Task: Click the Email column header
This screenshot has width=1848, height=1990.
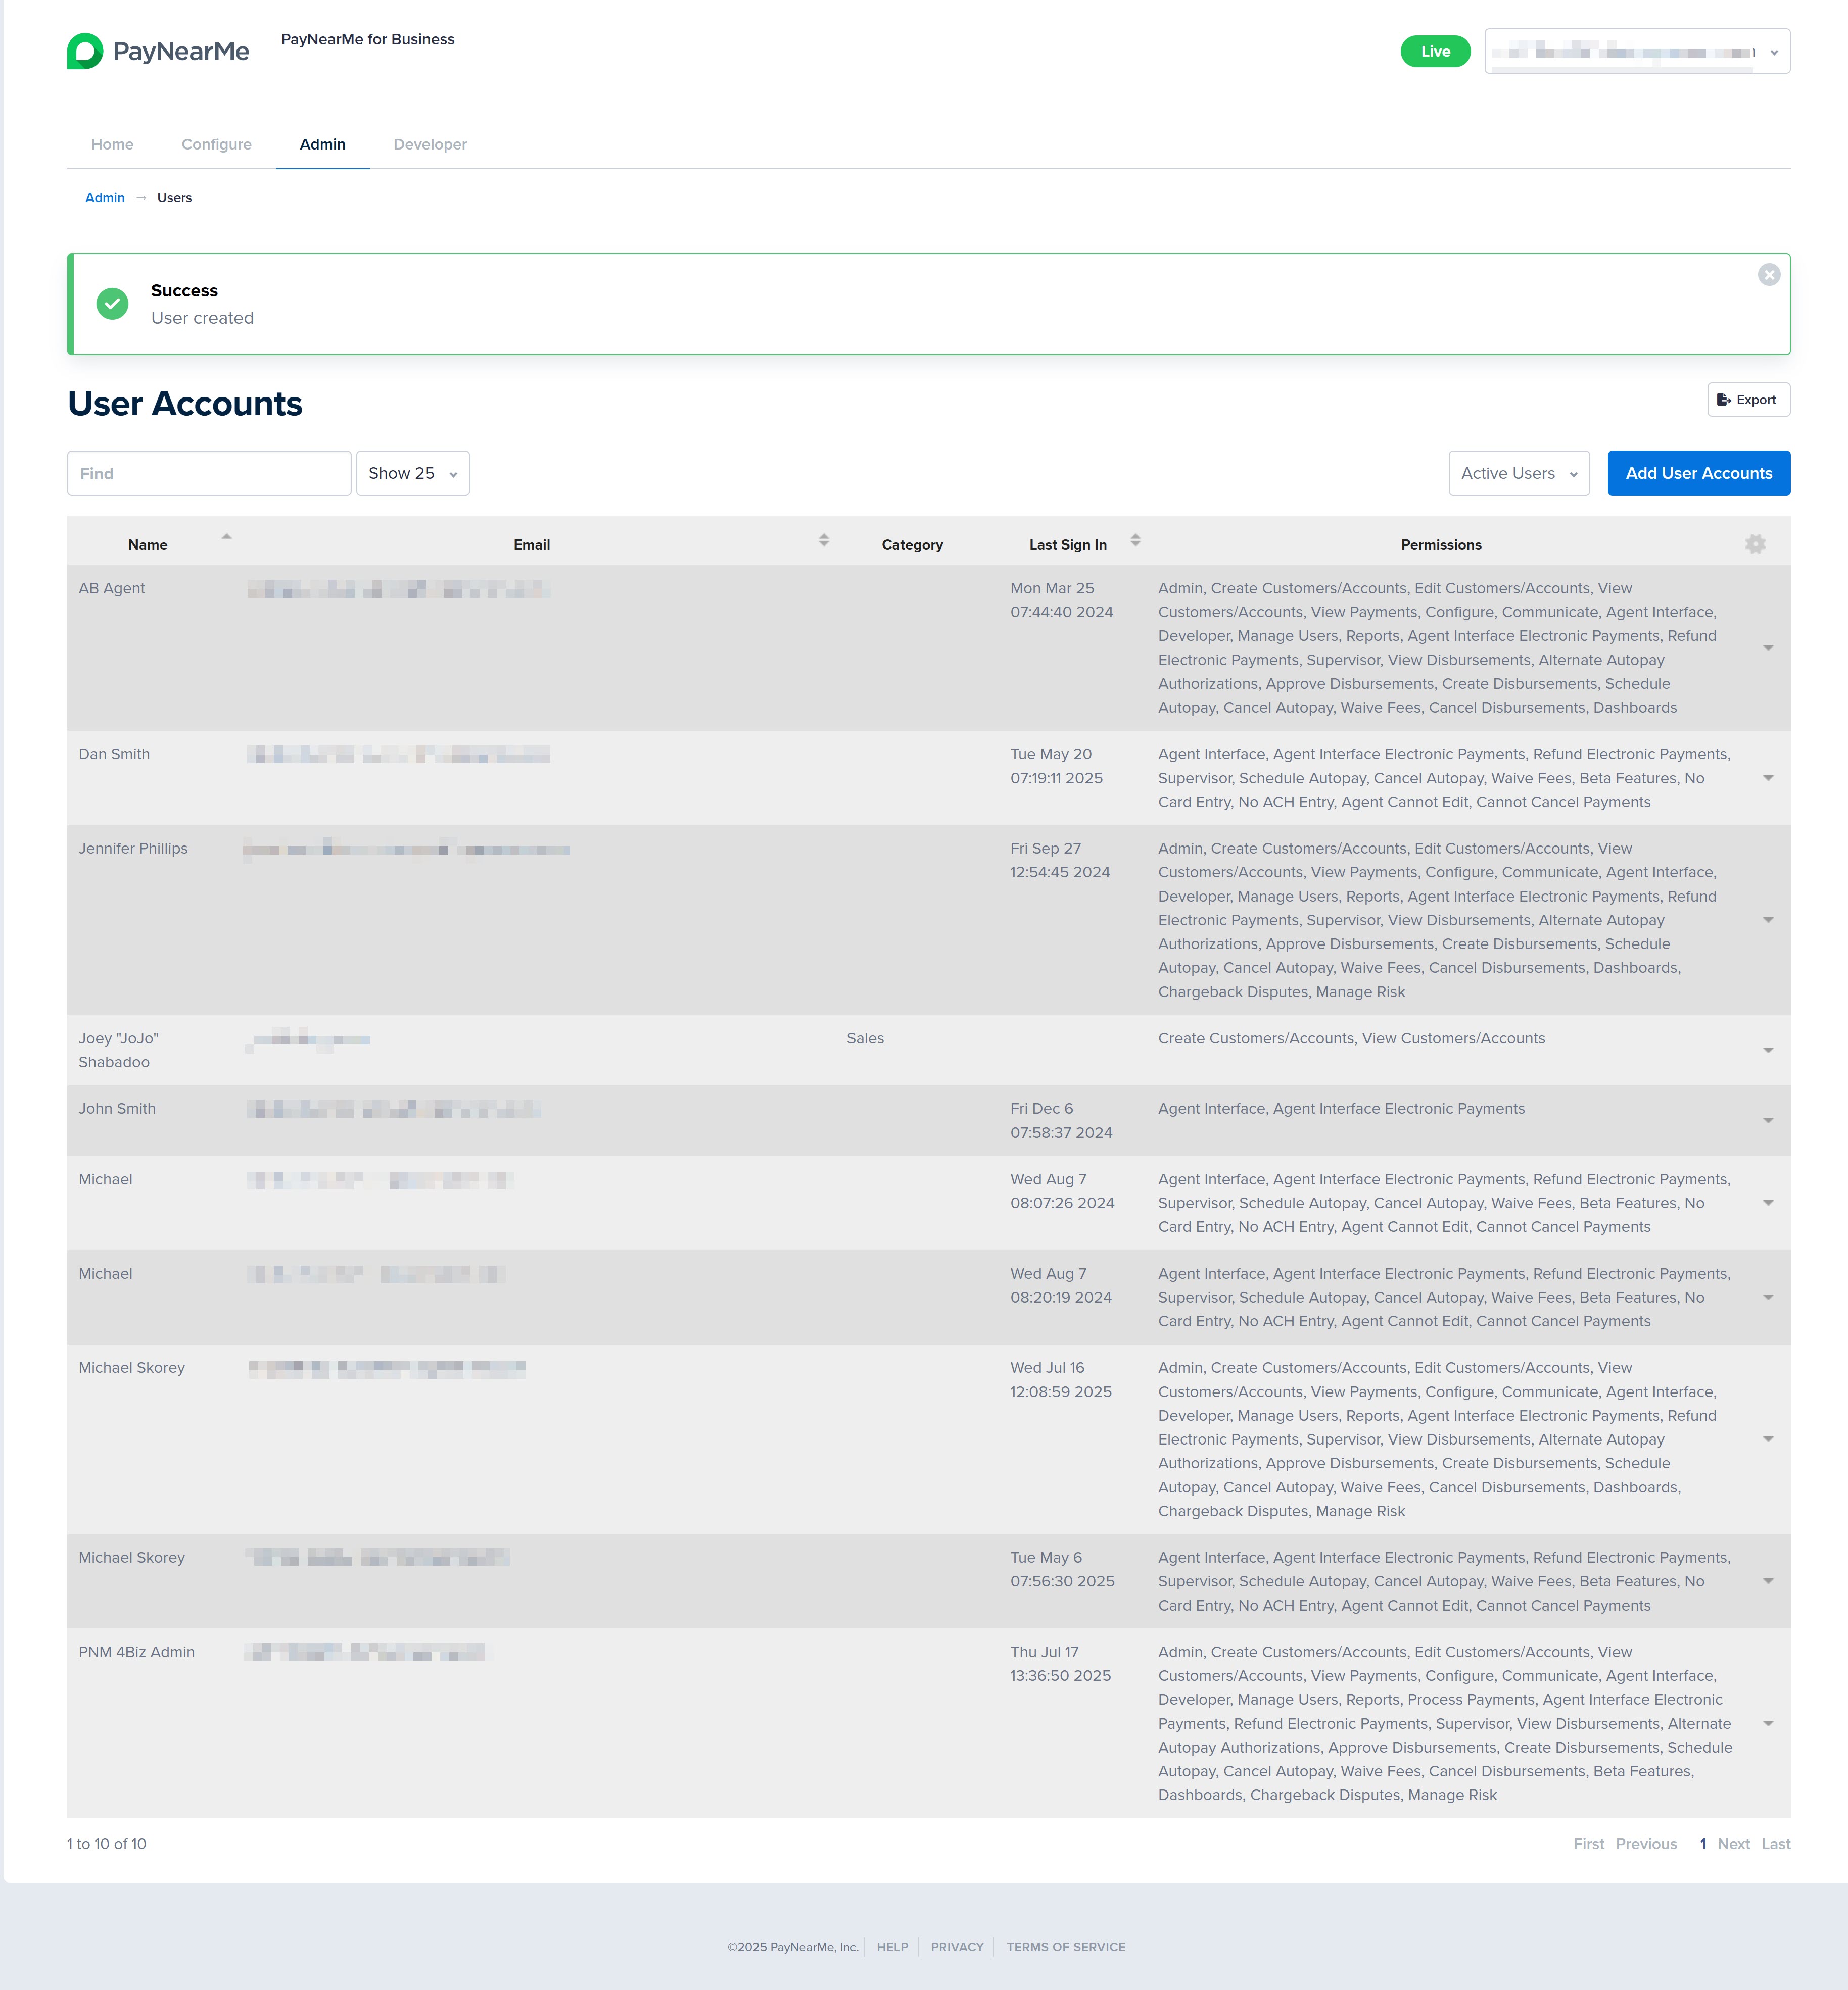Action: tap(532, 545)
